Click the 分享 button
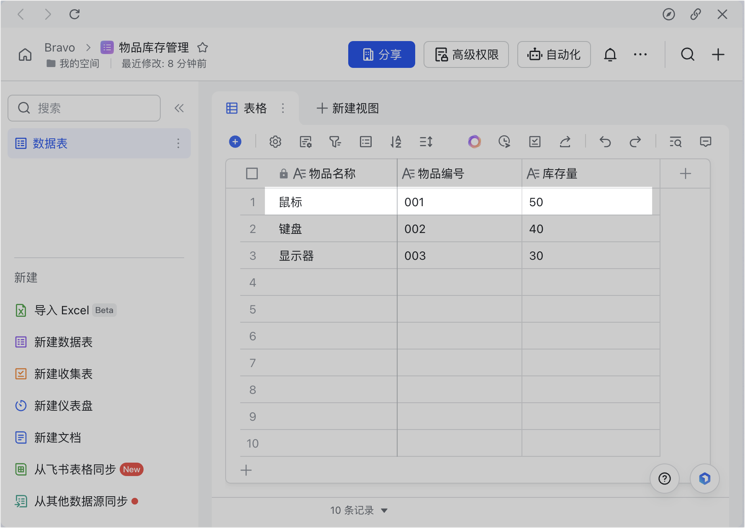745x528 pixels. 382,54
